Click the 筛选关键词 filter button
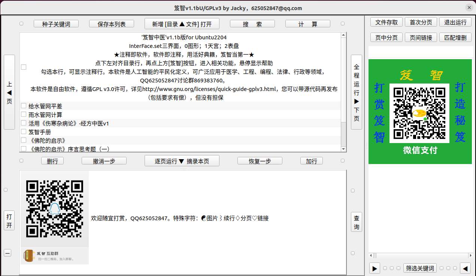This screenshot has height=276, width=476. 420,268
